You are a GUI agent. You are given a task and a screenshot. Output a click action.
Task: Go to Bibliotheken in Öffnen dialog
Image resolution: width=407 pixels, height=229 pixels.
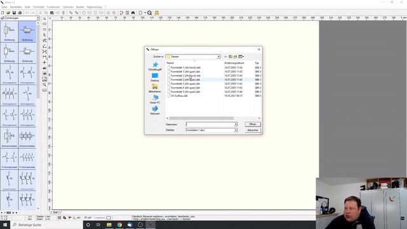click(155, 88)
